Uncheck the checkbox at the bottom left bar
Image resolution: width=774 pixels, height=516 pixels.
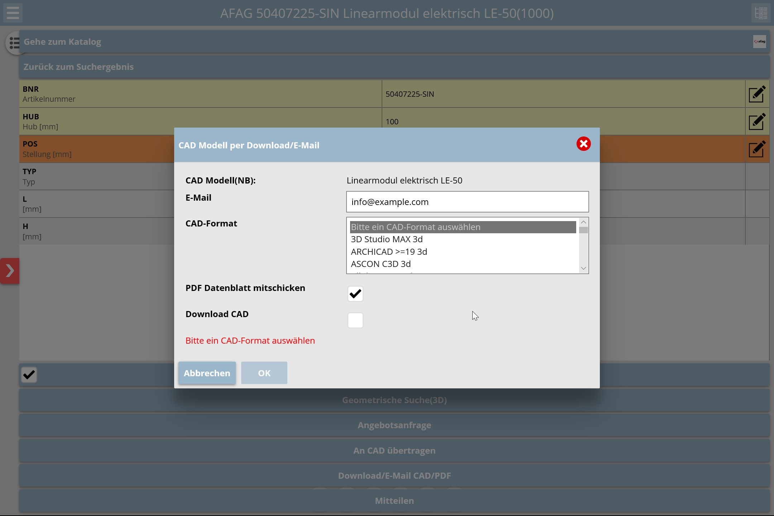pos(29,375)
